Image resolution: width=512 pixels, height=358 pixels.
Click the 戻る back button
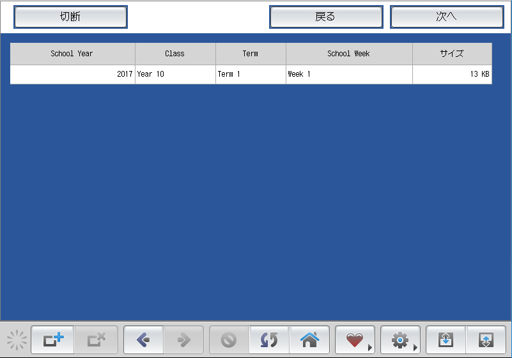pyautogui.click(x=326, y=17)
